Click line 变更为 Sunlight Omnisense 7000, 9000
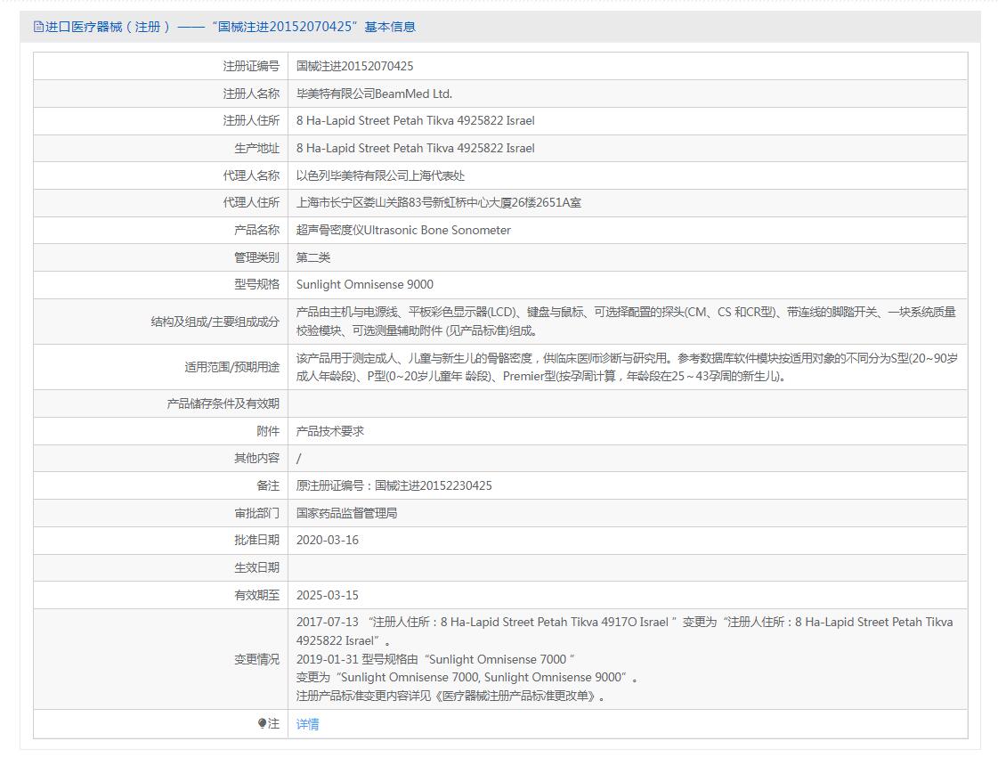The image size is (998, 774). coord(467,677)
